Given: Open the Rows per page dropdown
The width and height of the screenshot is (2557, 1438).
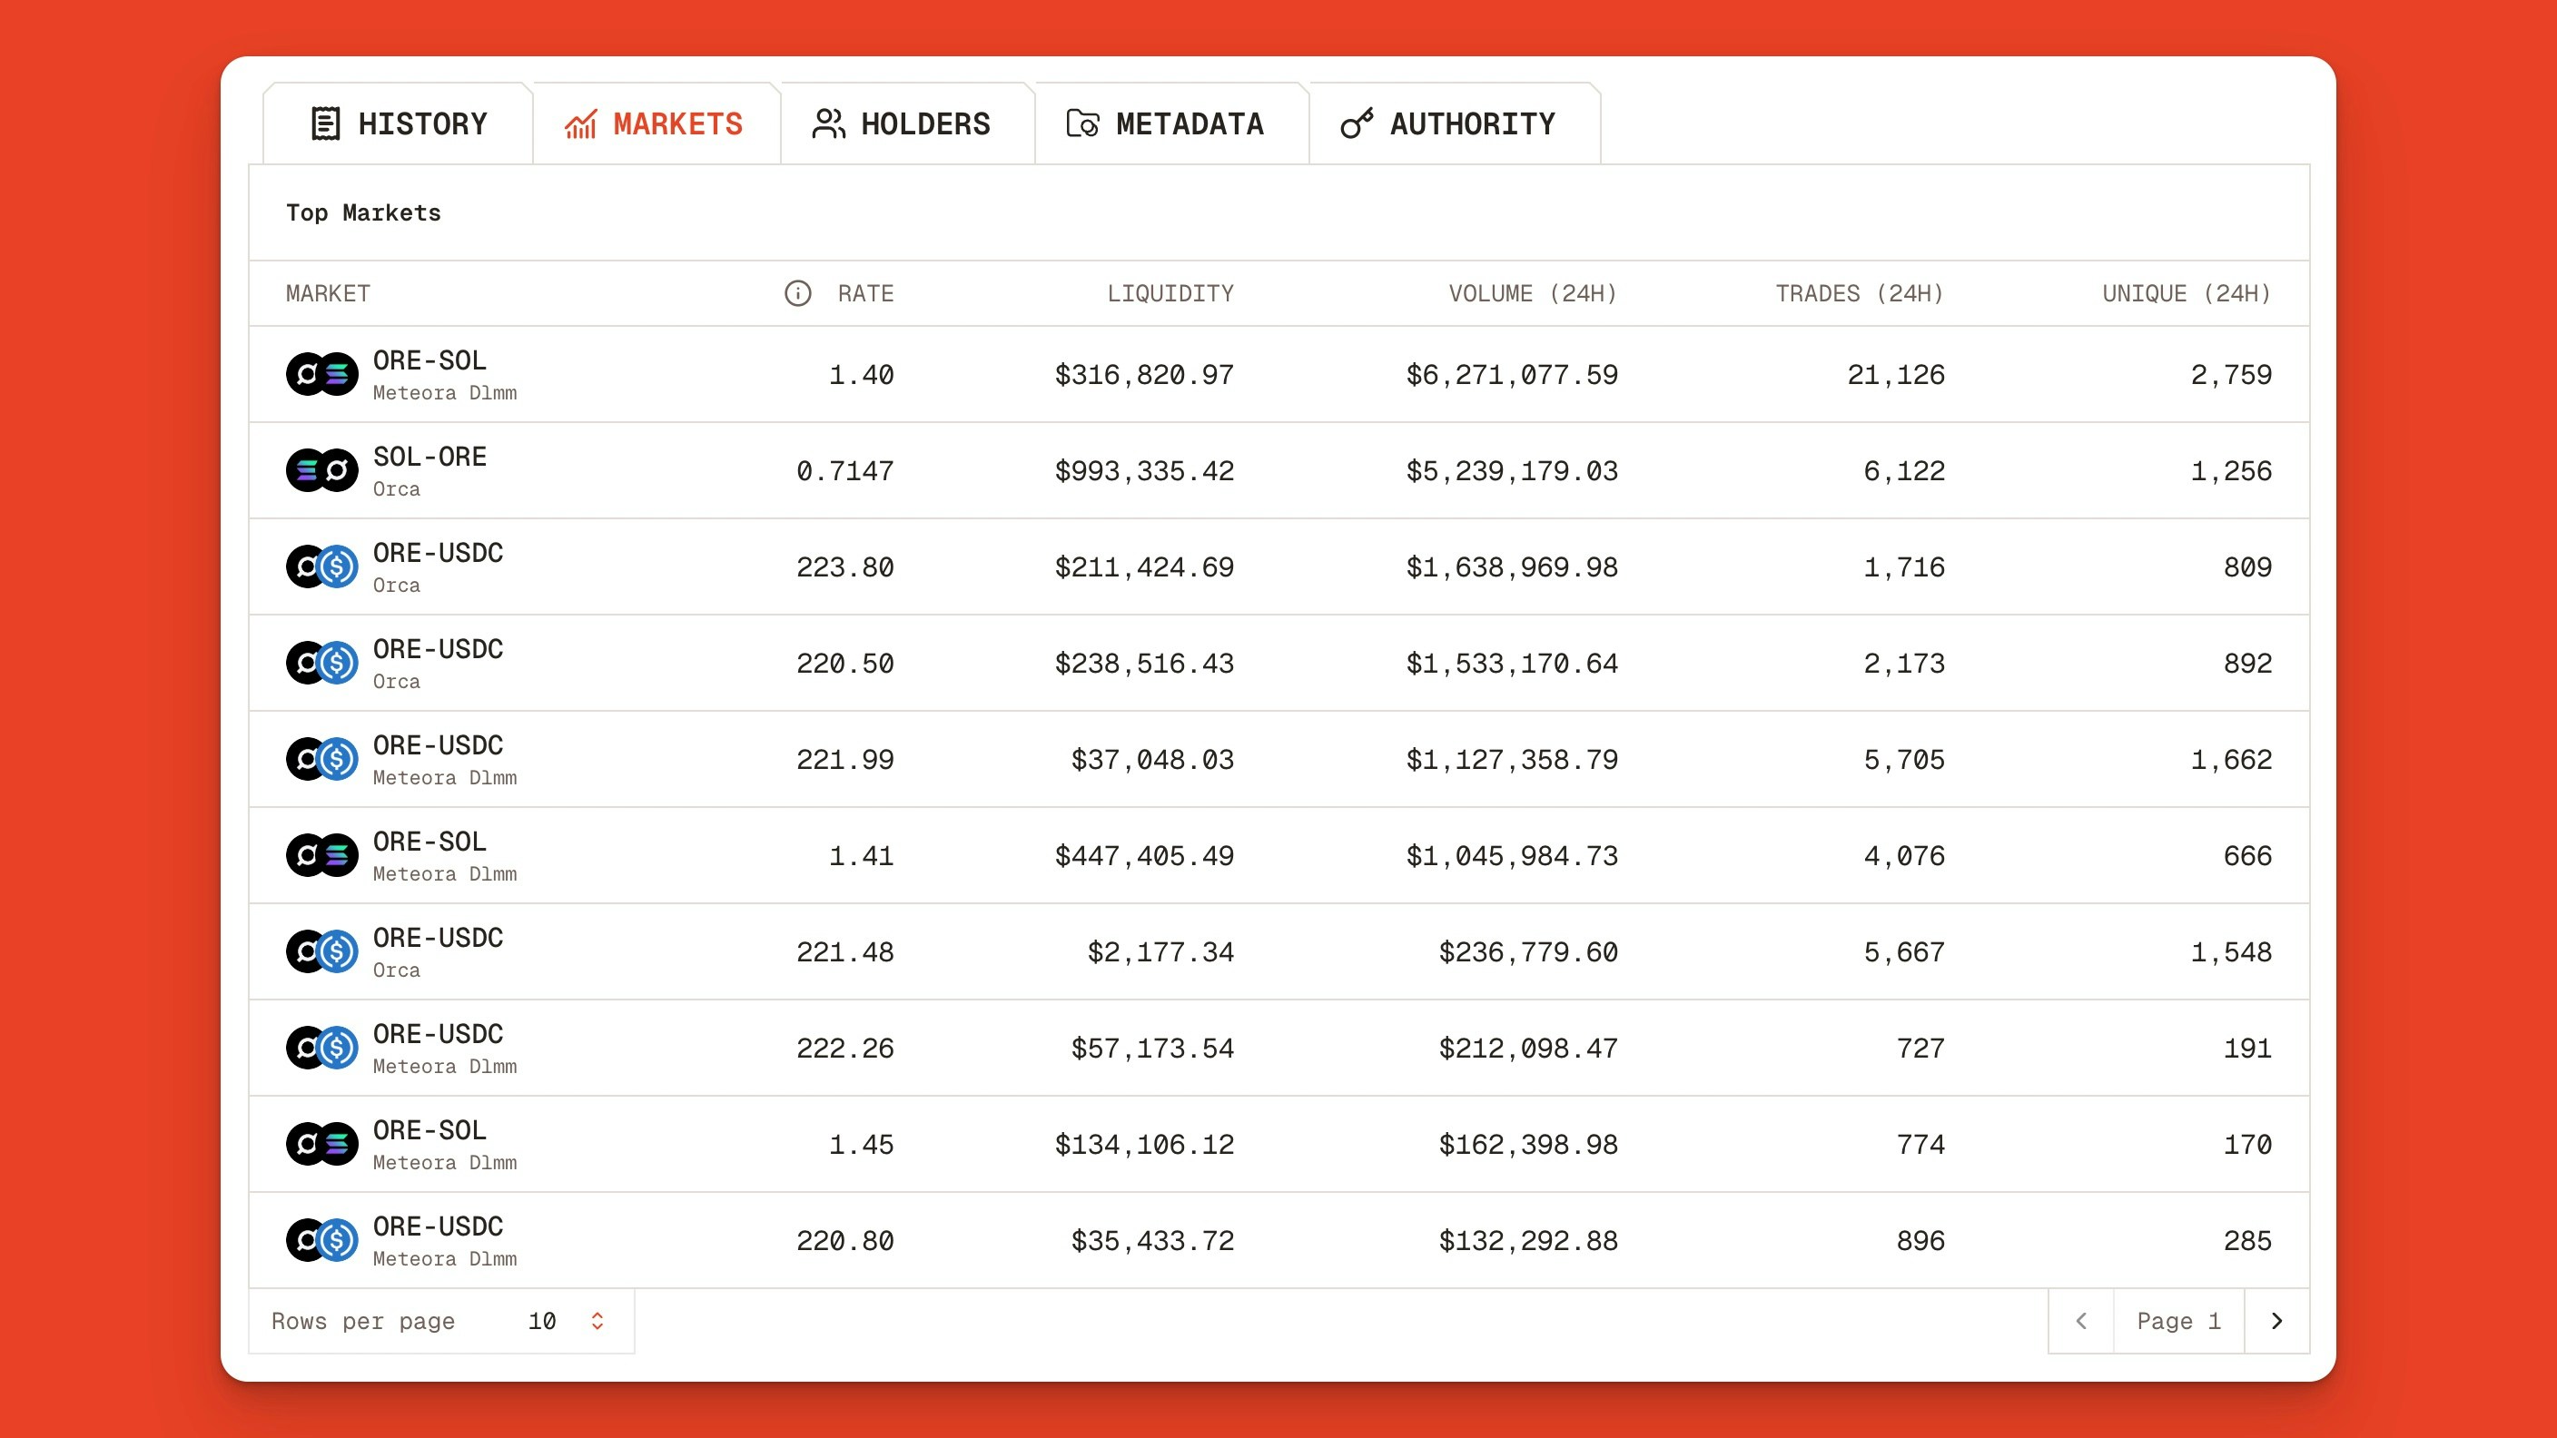Looking at the screenshot, I should [x=544, y=1321].
